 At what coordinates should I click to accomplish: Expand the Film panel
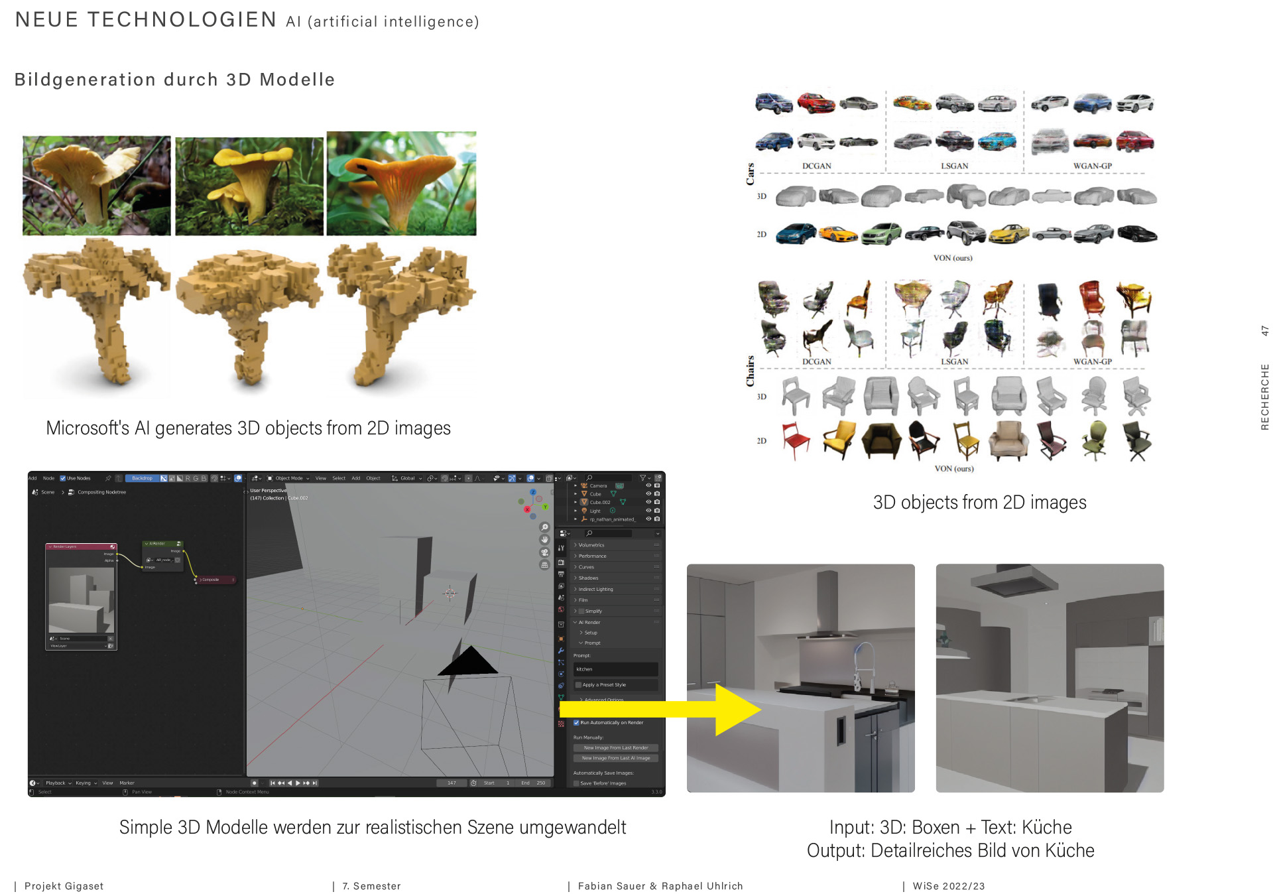point(617,600)
